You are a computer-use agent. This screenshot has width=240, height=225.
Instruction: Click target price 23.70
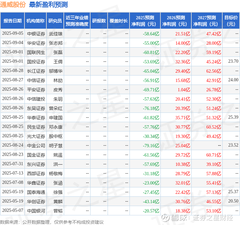coord(233,61)
